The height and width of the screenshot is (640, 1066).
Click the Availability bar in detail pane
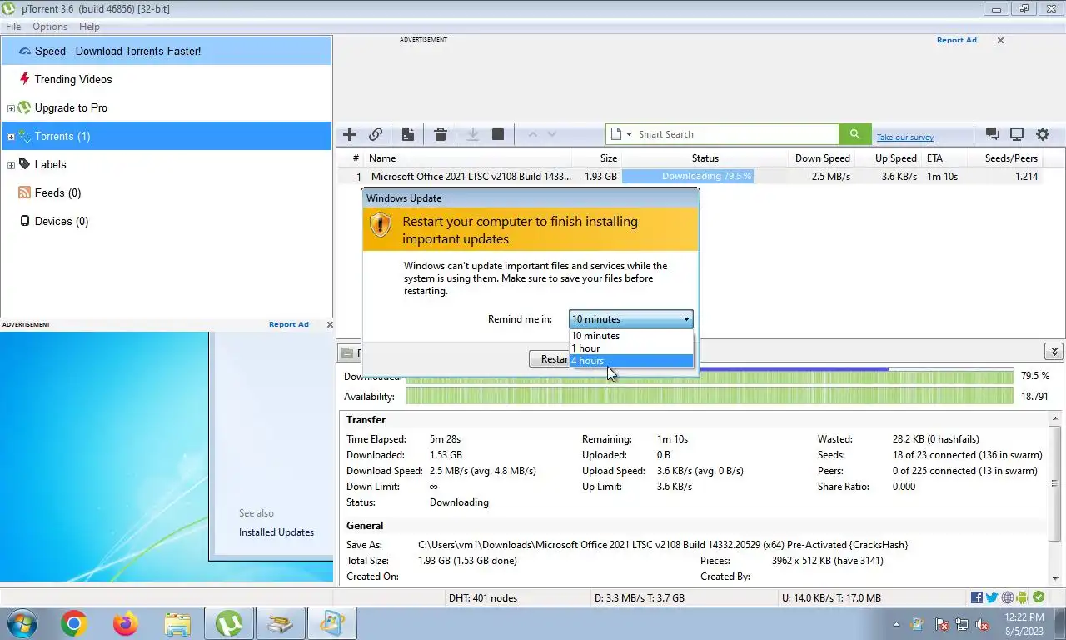[x=709, y=397]
